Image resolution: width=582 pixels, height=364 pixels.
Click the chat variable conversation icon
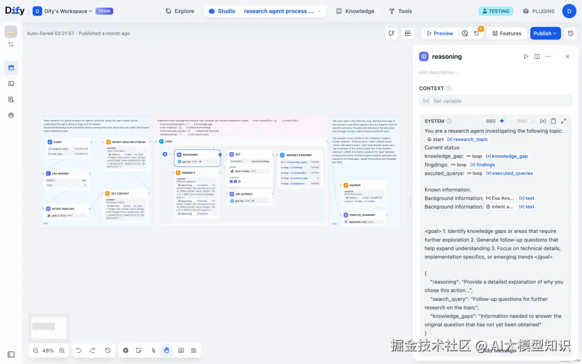(392, 33)
